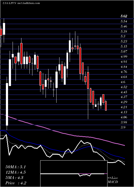
Task: Click the 5.38 price axis label
Action: (124, 32)
